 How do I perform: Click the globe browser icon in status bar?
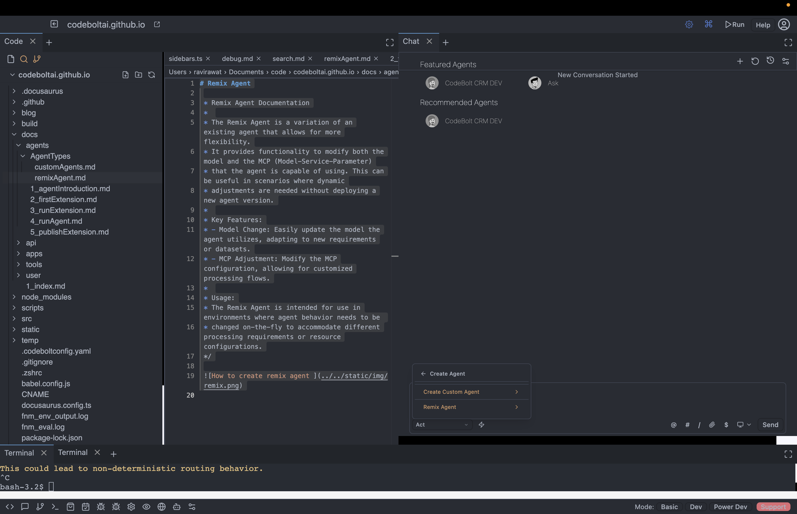point(162,507)
